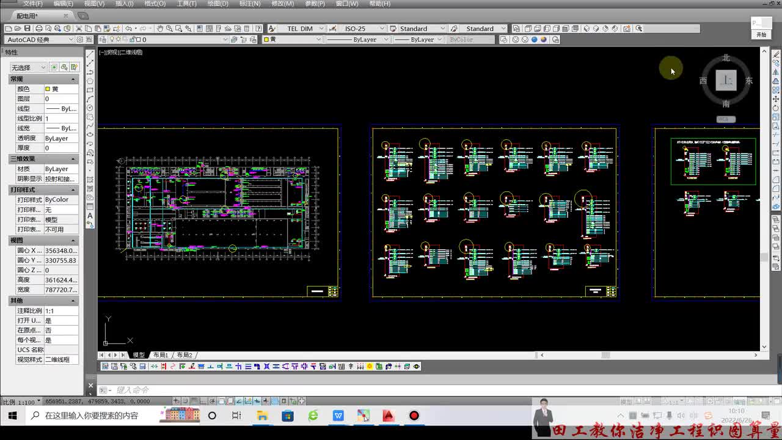Select the Line draw tool
Viewport: 782px width, 440px height.
[90, 54]
